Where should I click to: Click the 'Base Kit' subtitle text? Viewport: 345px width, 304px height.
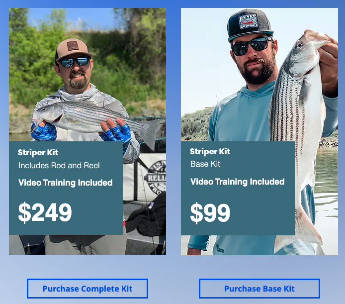205,164
